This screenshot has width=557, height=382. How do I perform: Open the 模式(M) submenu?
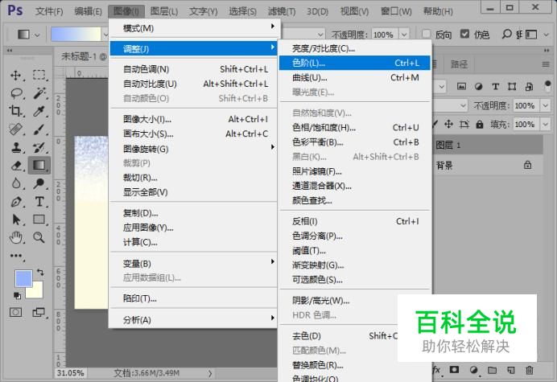point(194,27)
